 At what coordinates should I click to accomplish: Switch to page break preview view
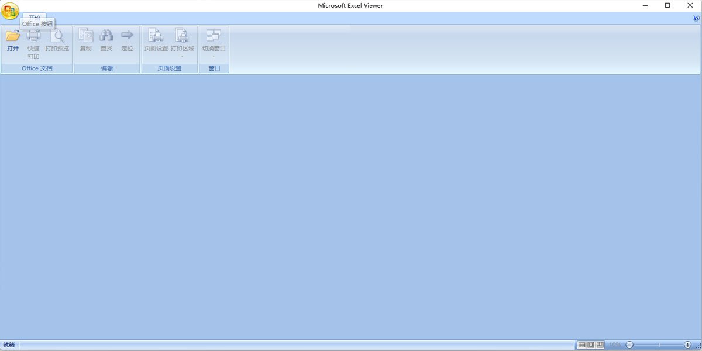[x=600, y=345]
